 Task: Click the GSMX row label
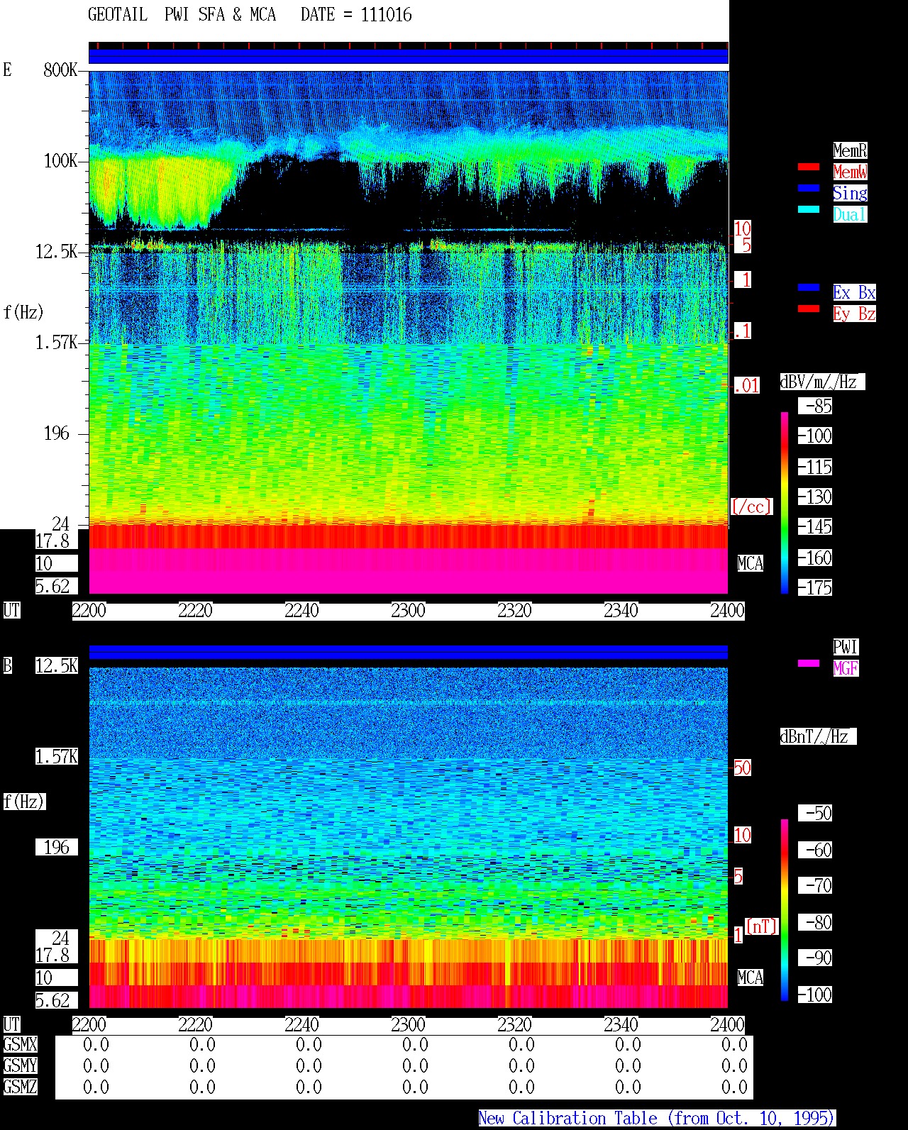(x=20, y=1045)
